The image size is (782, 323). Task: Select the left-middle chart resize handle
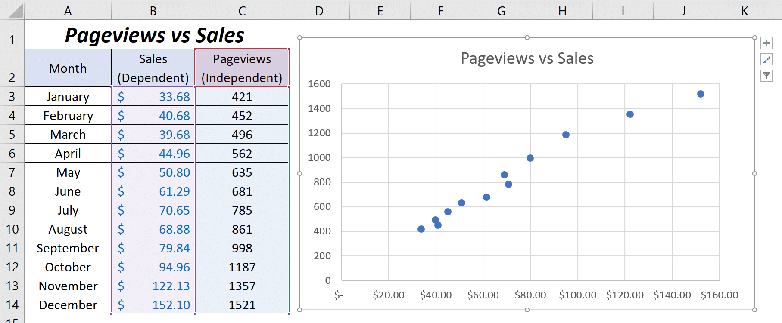pos(300,174)
